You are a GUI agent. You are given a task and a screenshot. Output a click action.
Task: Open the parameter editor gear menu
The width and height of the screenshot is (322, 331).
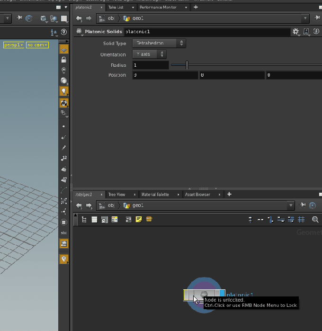[296, 32]
